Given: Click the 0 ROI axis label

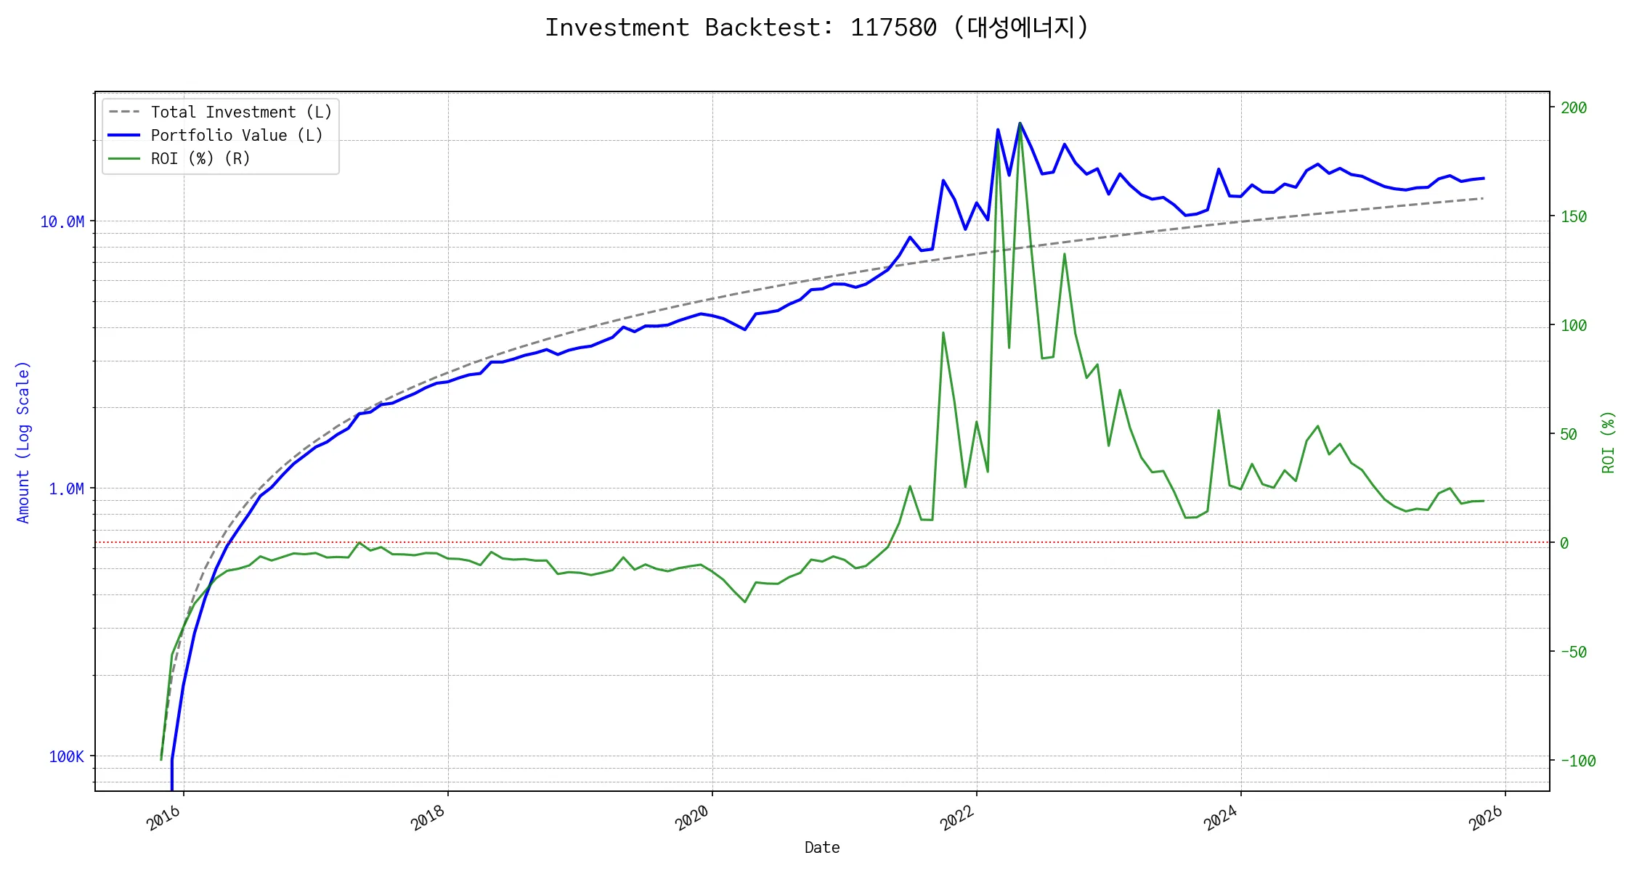Looking at the screenshot, I should pos(1564,543).
